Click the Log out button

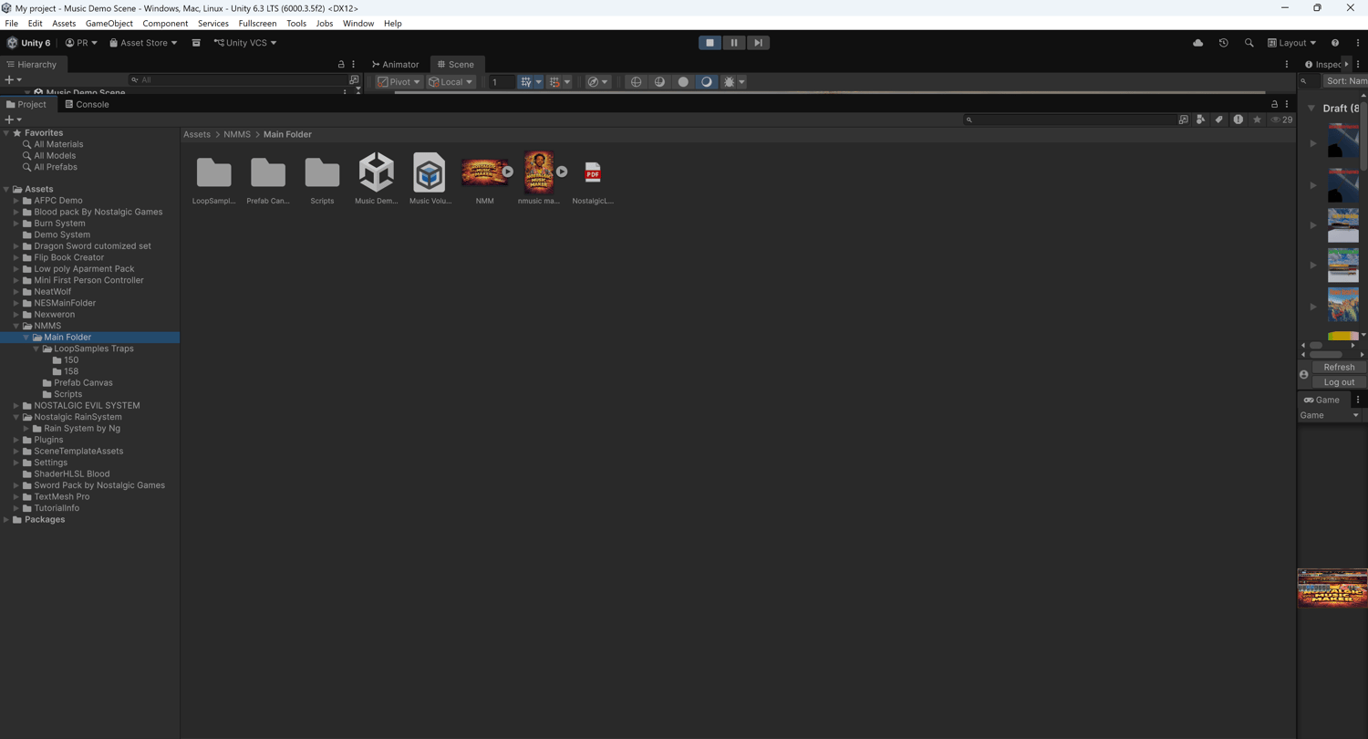coord(1339,382)
